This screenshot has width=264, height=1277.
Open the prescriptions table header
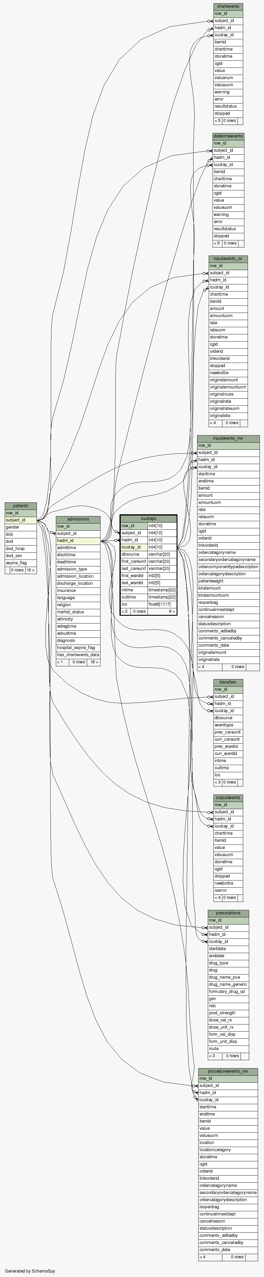point(228,913)
